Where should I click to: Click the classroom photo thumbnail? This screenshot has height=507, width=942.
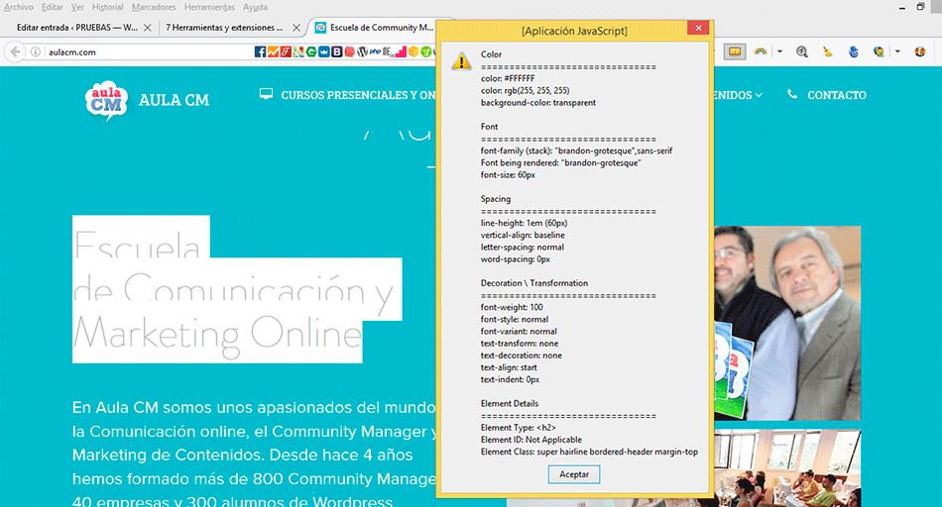787,468
